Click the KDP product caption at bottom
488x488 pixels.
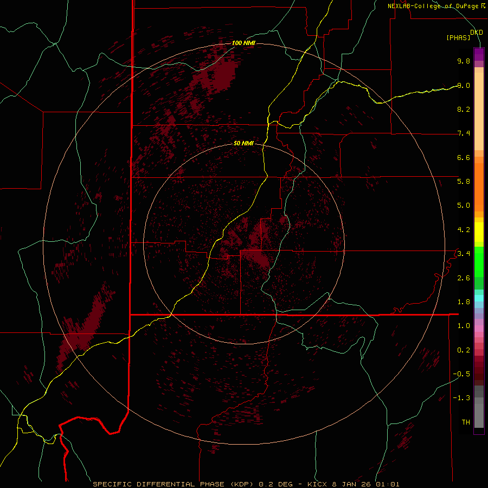click(x=246, y=484)
